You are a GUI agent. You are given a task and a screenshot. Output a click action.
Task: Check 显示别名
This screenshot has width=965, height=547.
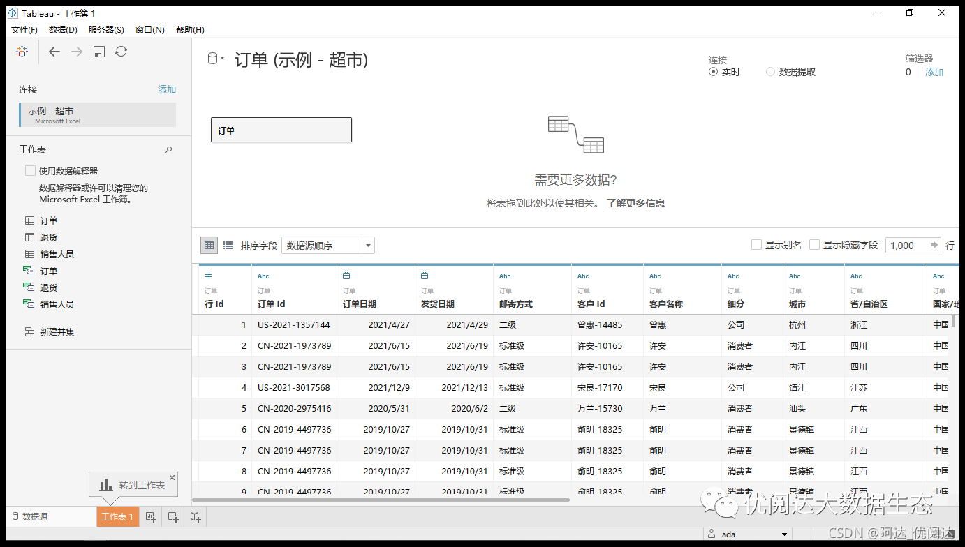pos(756,245)
